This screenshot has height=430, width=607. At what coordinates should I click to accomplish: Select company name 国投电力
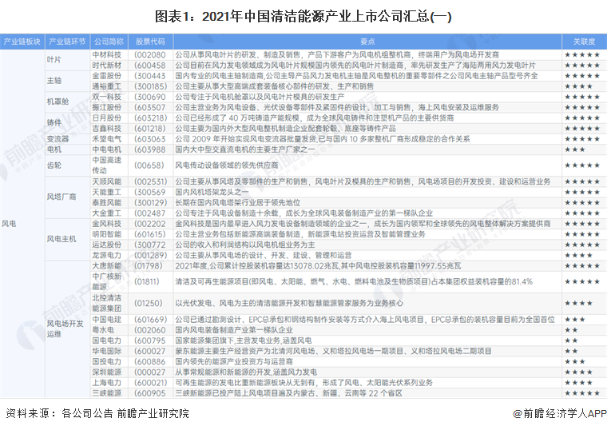pyautogui.click(x=106, y=361)
